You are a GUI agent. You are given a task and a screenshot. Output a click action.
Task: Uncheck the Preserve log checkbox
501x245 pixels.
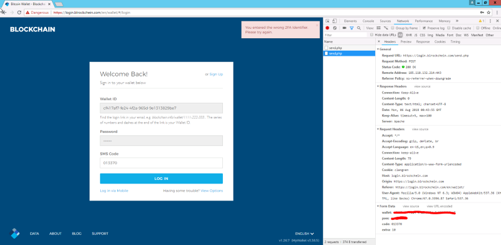[x=424, y=28]
